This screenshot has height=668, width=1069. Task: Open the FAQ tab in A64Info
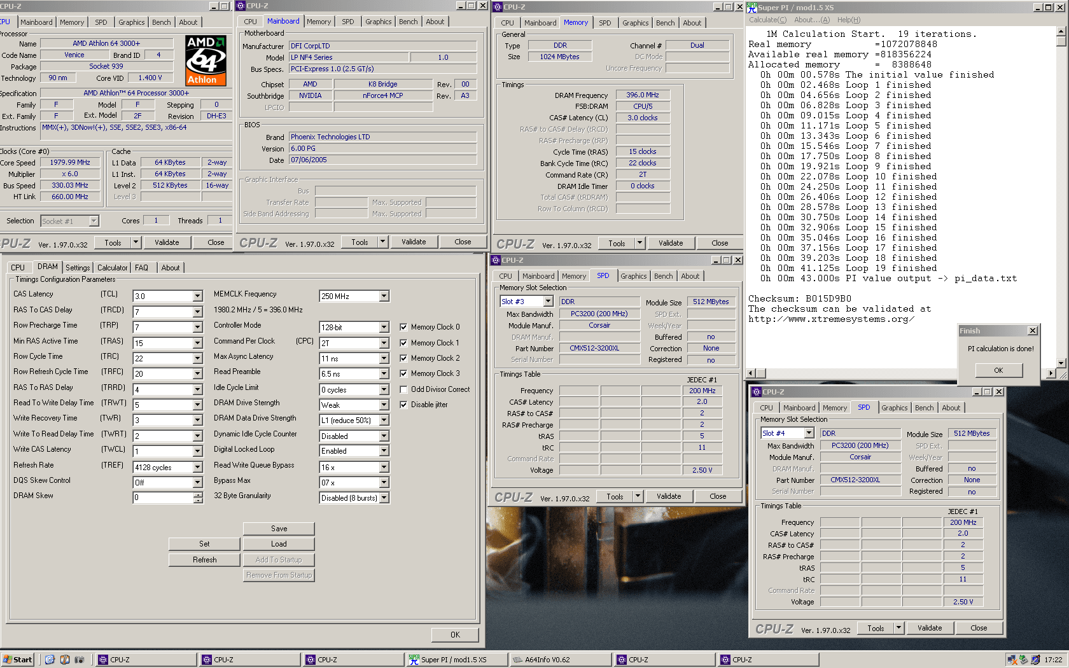[x=141, y=268]
